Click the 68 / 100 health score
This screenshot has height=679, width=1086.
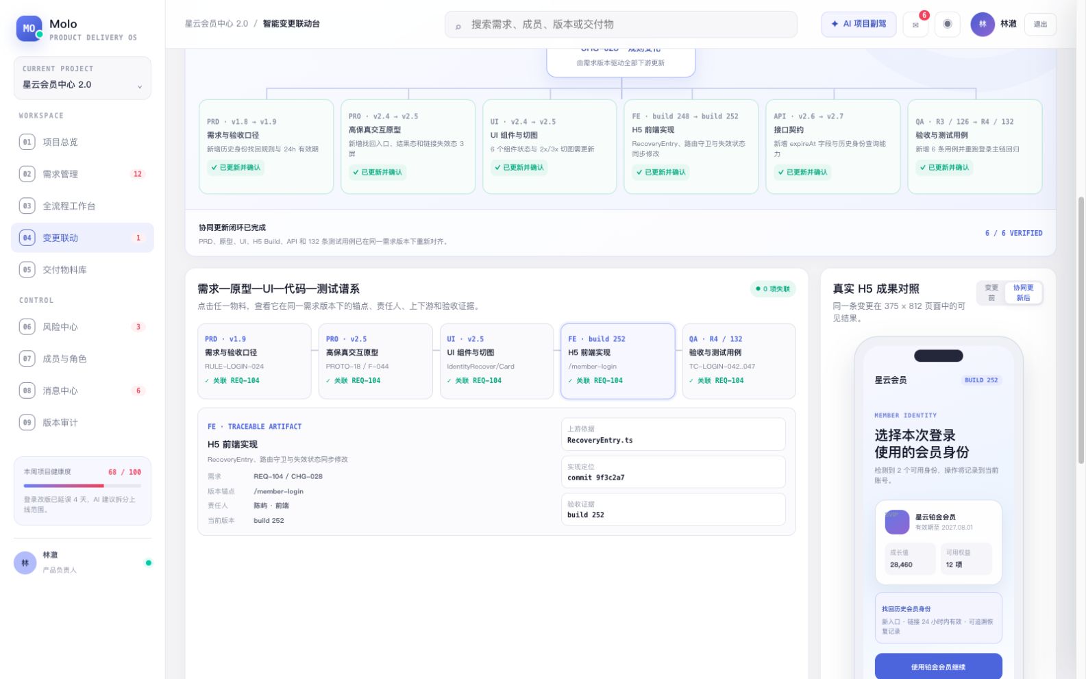[125, 472]
